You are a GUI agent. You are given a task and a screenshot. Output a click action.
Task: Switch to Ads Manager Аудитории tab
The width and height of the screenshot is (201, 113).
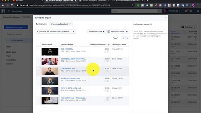click(61, 1)
